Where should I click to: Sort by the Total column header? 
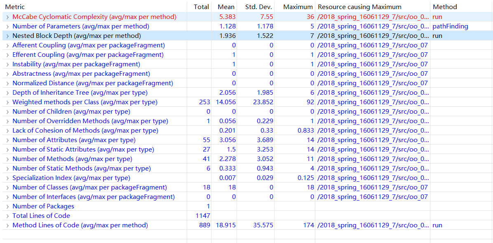[x=201, y=7]
